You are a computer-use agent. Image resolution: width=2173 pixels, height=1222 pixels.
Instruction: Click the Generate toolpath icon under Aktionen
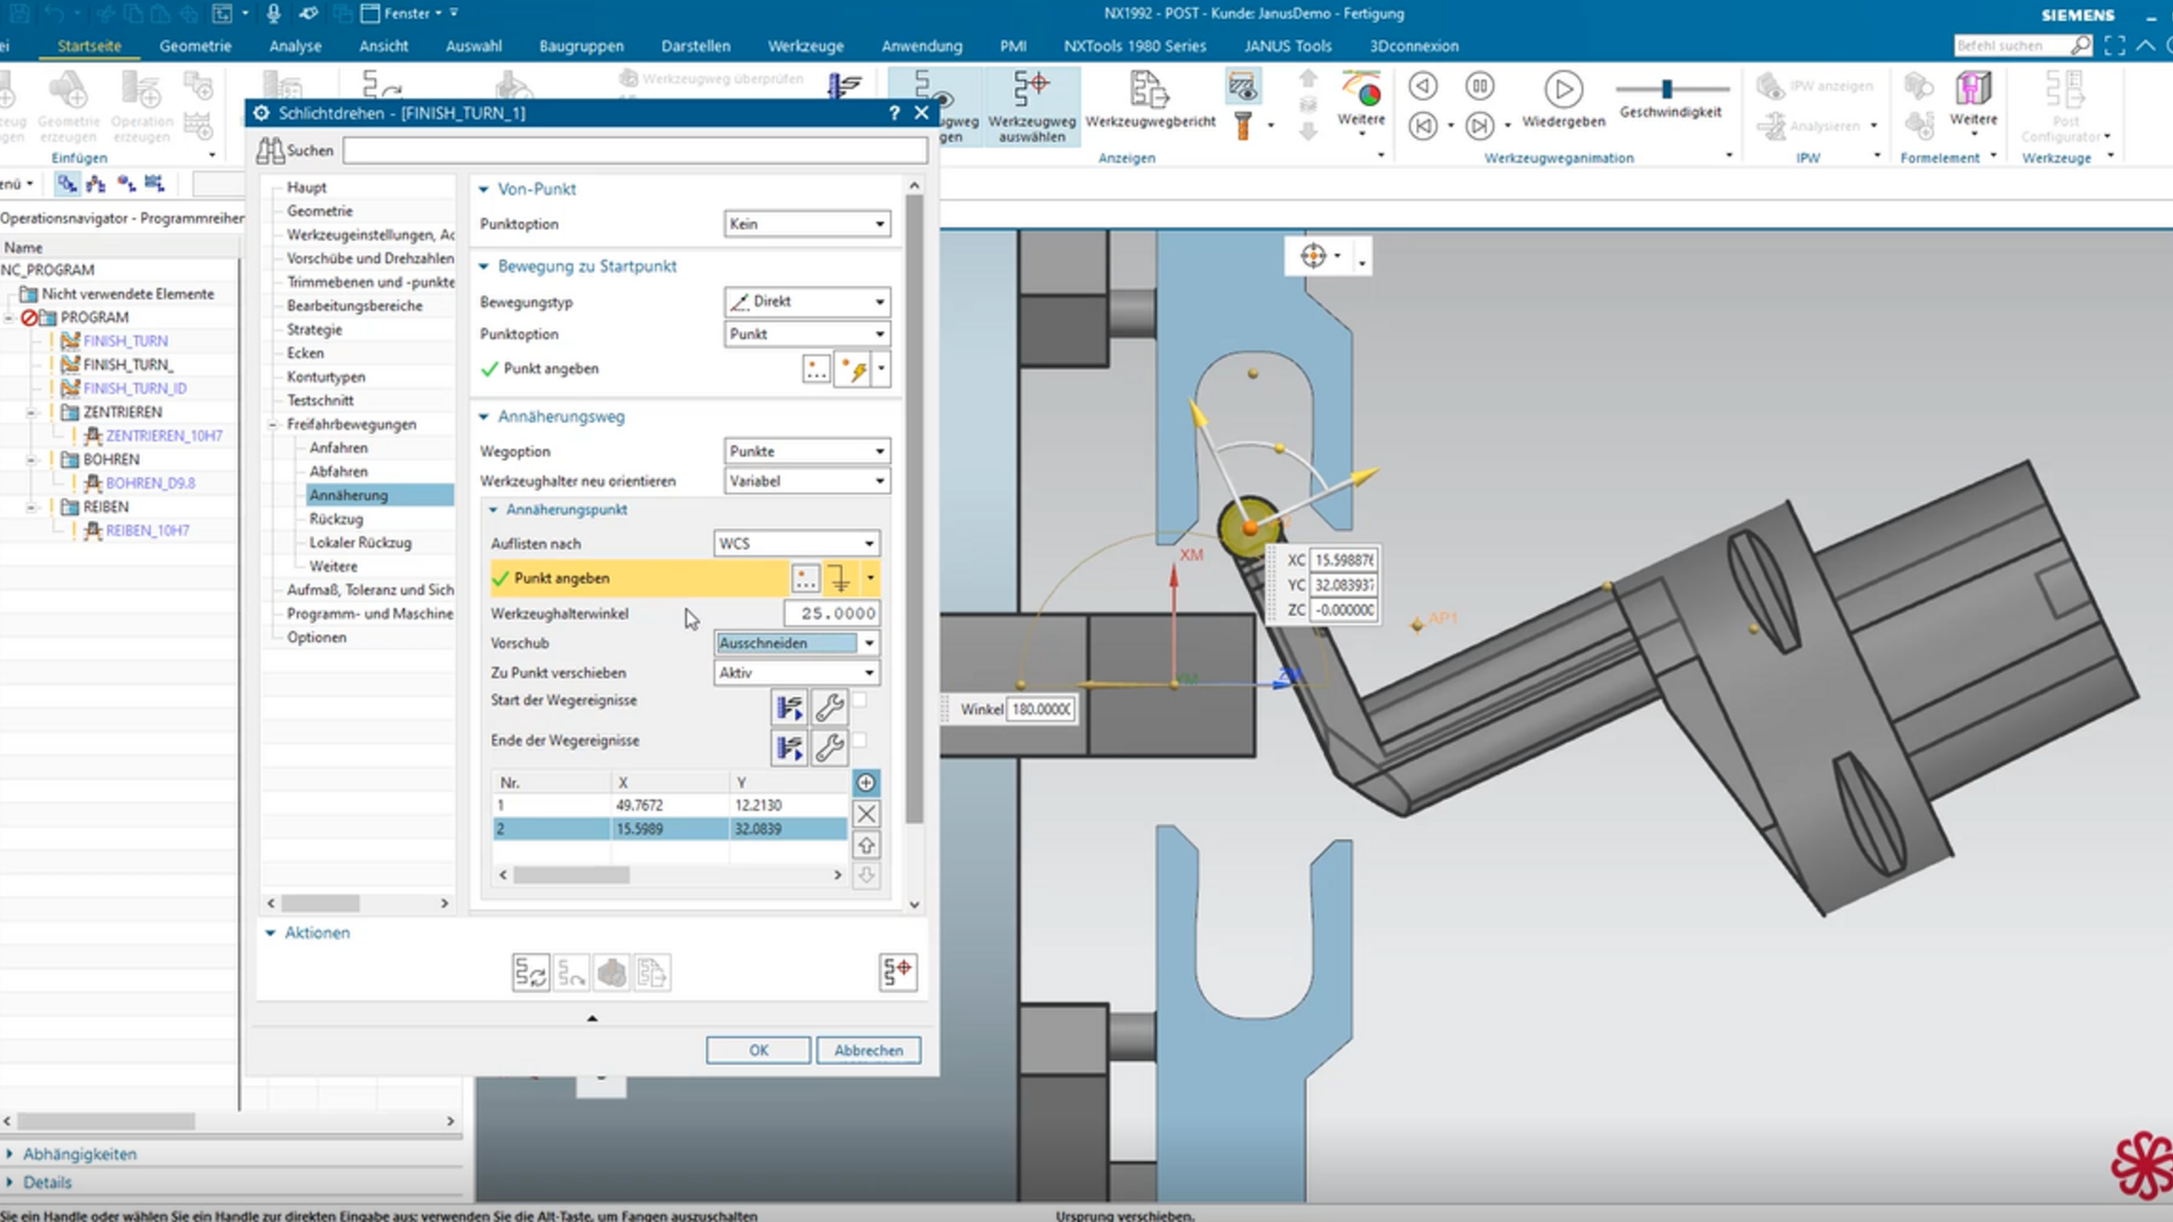pos(531,973)
